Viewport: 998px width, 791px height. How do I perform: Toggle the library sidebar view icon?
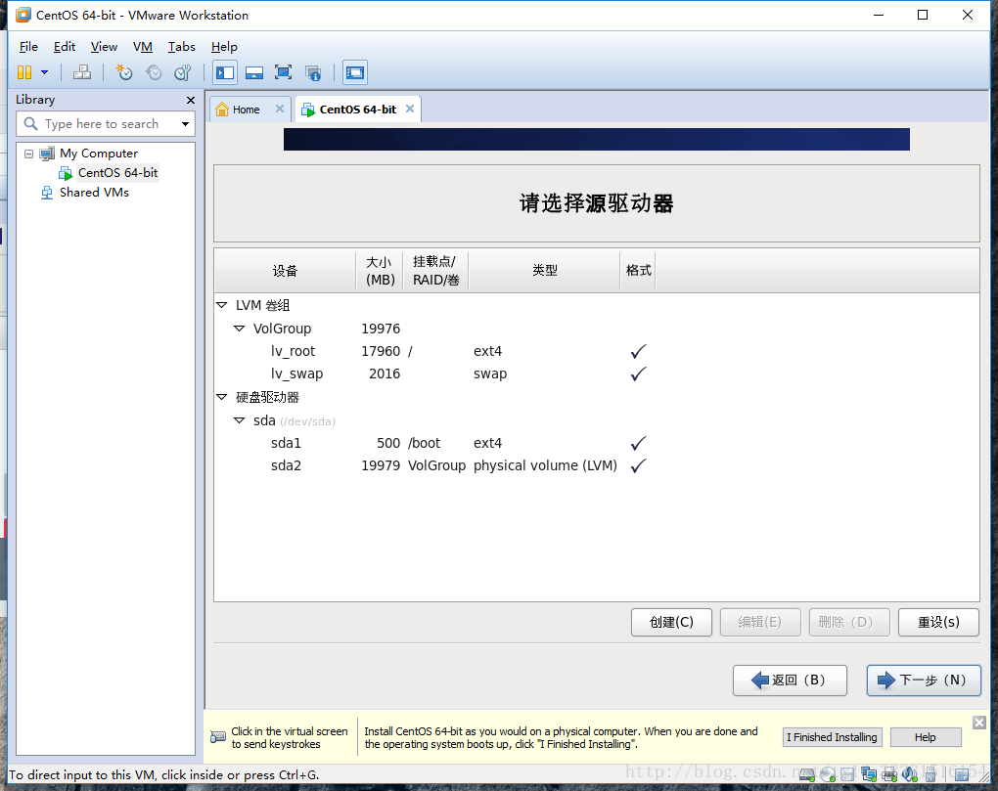click(x=225, y=72)
